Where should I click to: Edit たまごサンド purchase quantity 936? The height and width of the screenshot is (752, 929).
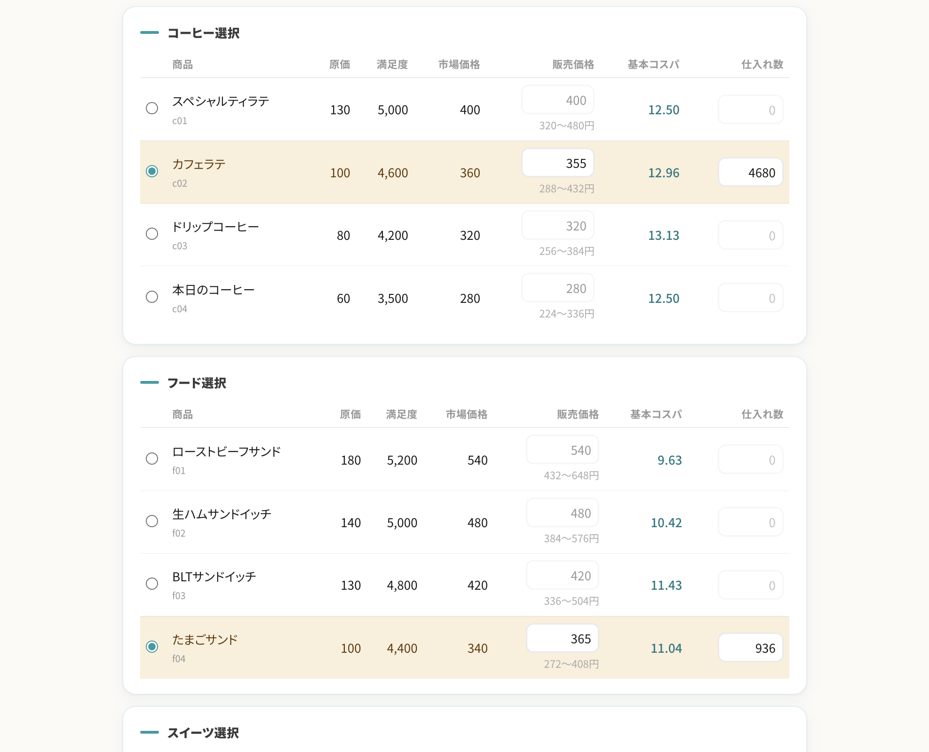coord(751,648)
